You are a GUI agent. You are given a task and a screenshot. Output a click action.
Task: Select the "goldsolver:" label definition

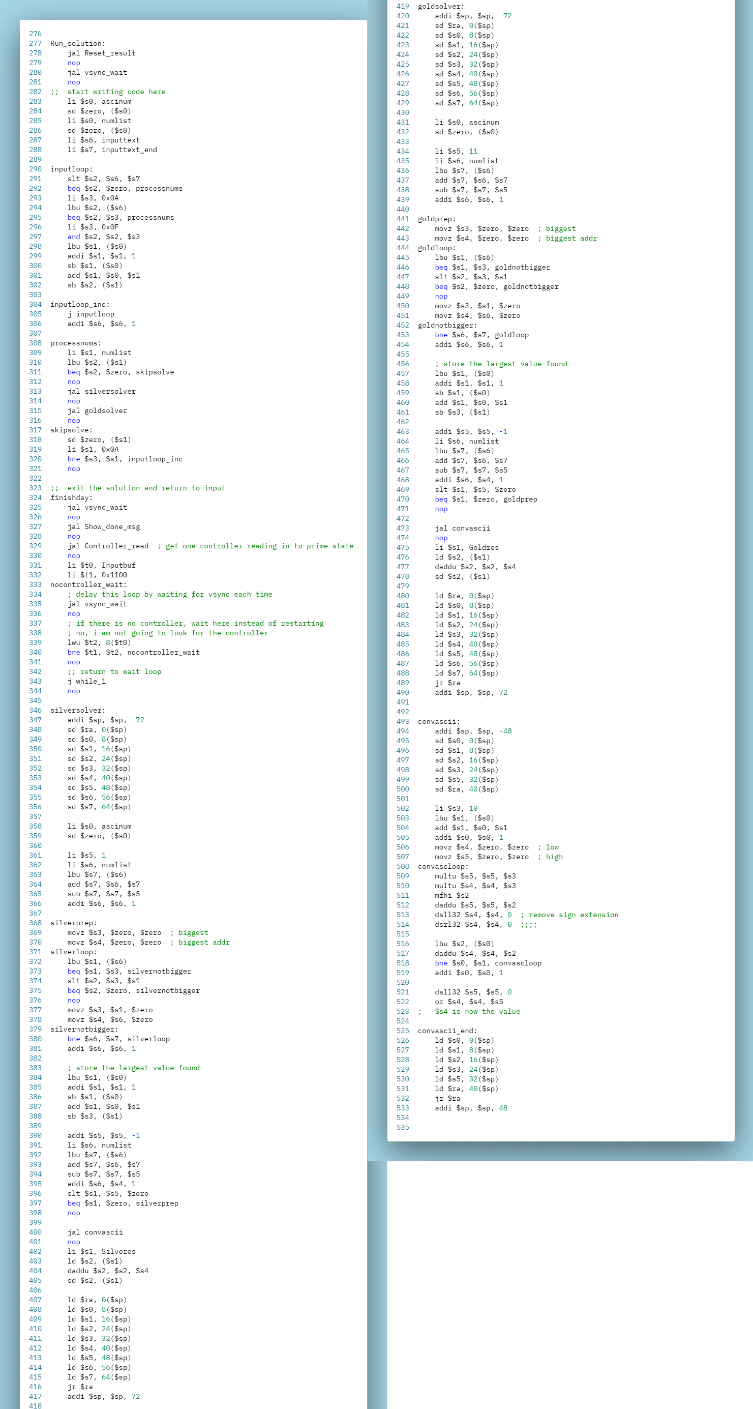coord(441,7)
